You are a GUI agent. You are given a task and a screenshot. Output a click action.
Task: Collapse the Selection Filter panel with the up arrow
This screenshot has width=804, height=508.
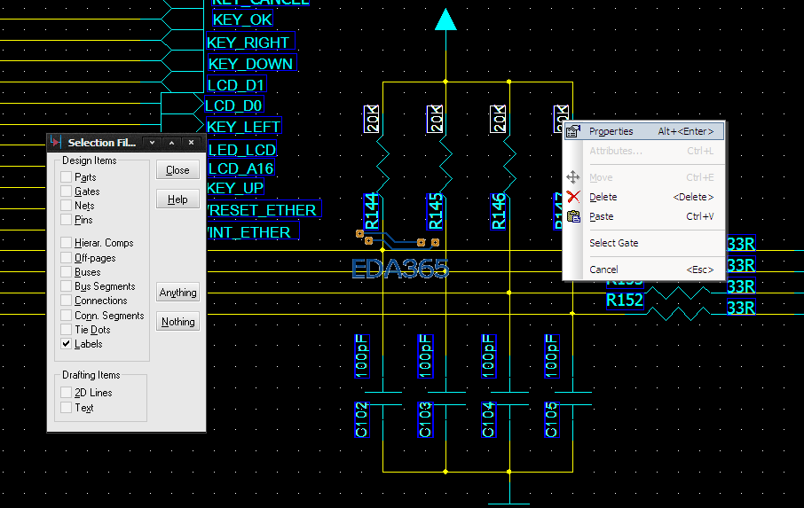tap(172, 143)
